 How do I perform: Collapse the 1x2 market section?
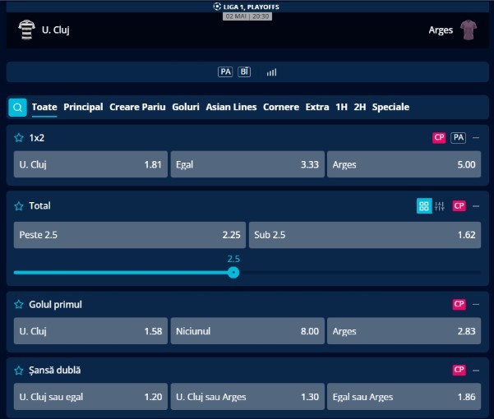click(x=476, y=138)
